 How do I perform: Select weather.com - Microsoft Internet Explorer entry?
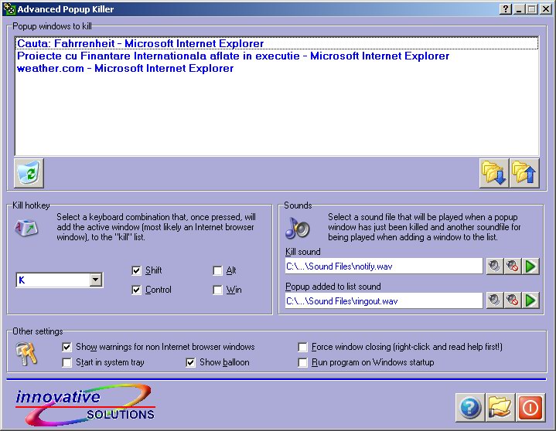click(277, 68)
